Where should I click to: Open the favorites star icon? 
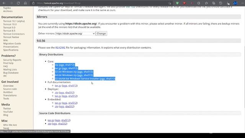click(x=206, y=3)
